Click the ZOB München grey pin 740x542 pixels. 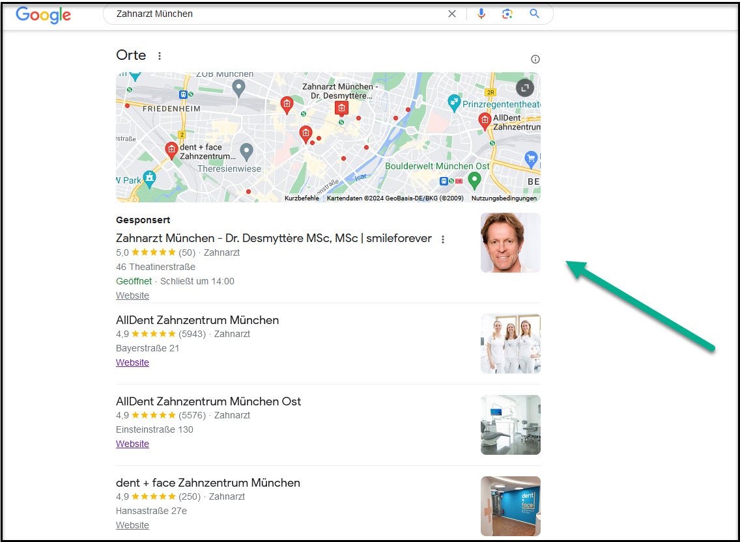click(239, 88)
